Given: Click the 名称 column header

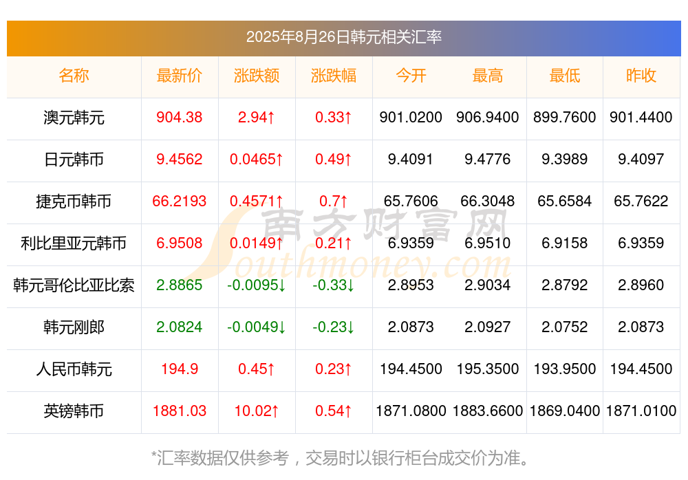Looking at the screenshot, I should coord(74,76).
